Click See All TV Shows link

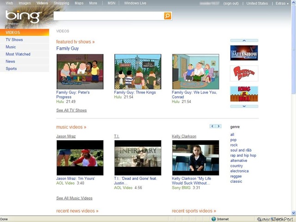click(x=71, y=110)
